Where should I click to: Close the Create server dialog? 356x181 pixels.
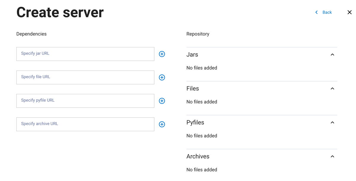pyautogui.click(x=349, y=12)
